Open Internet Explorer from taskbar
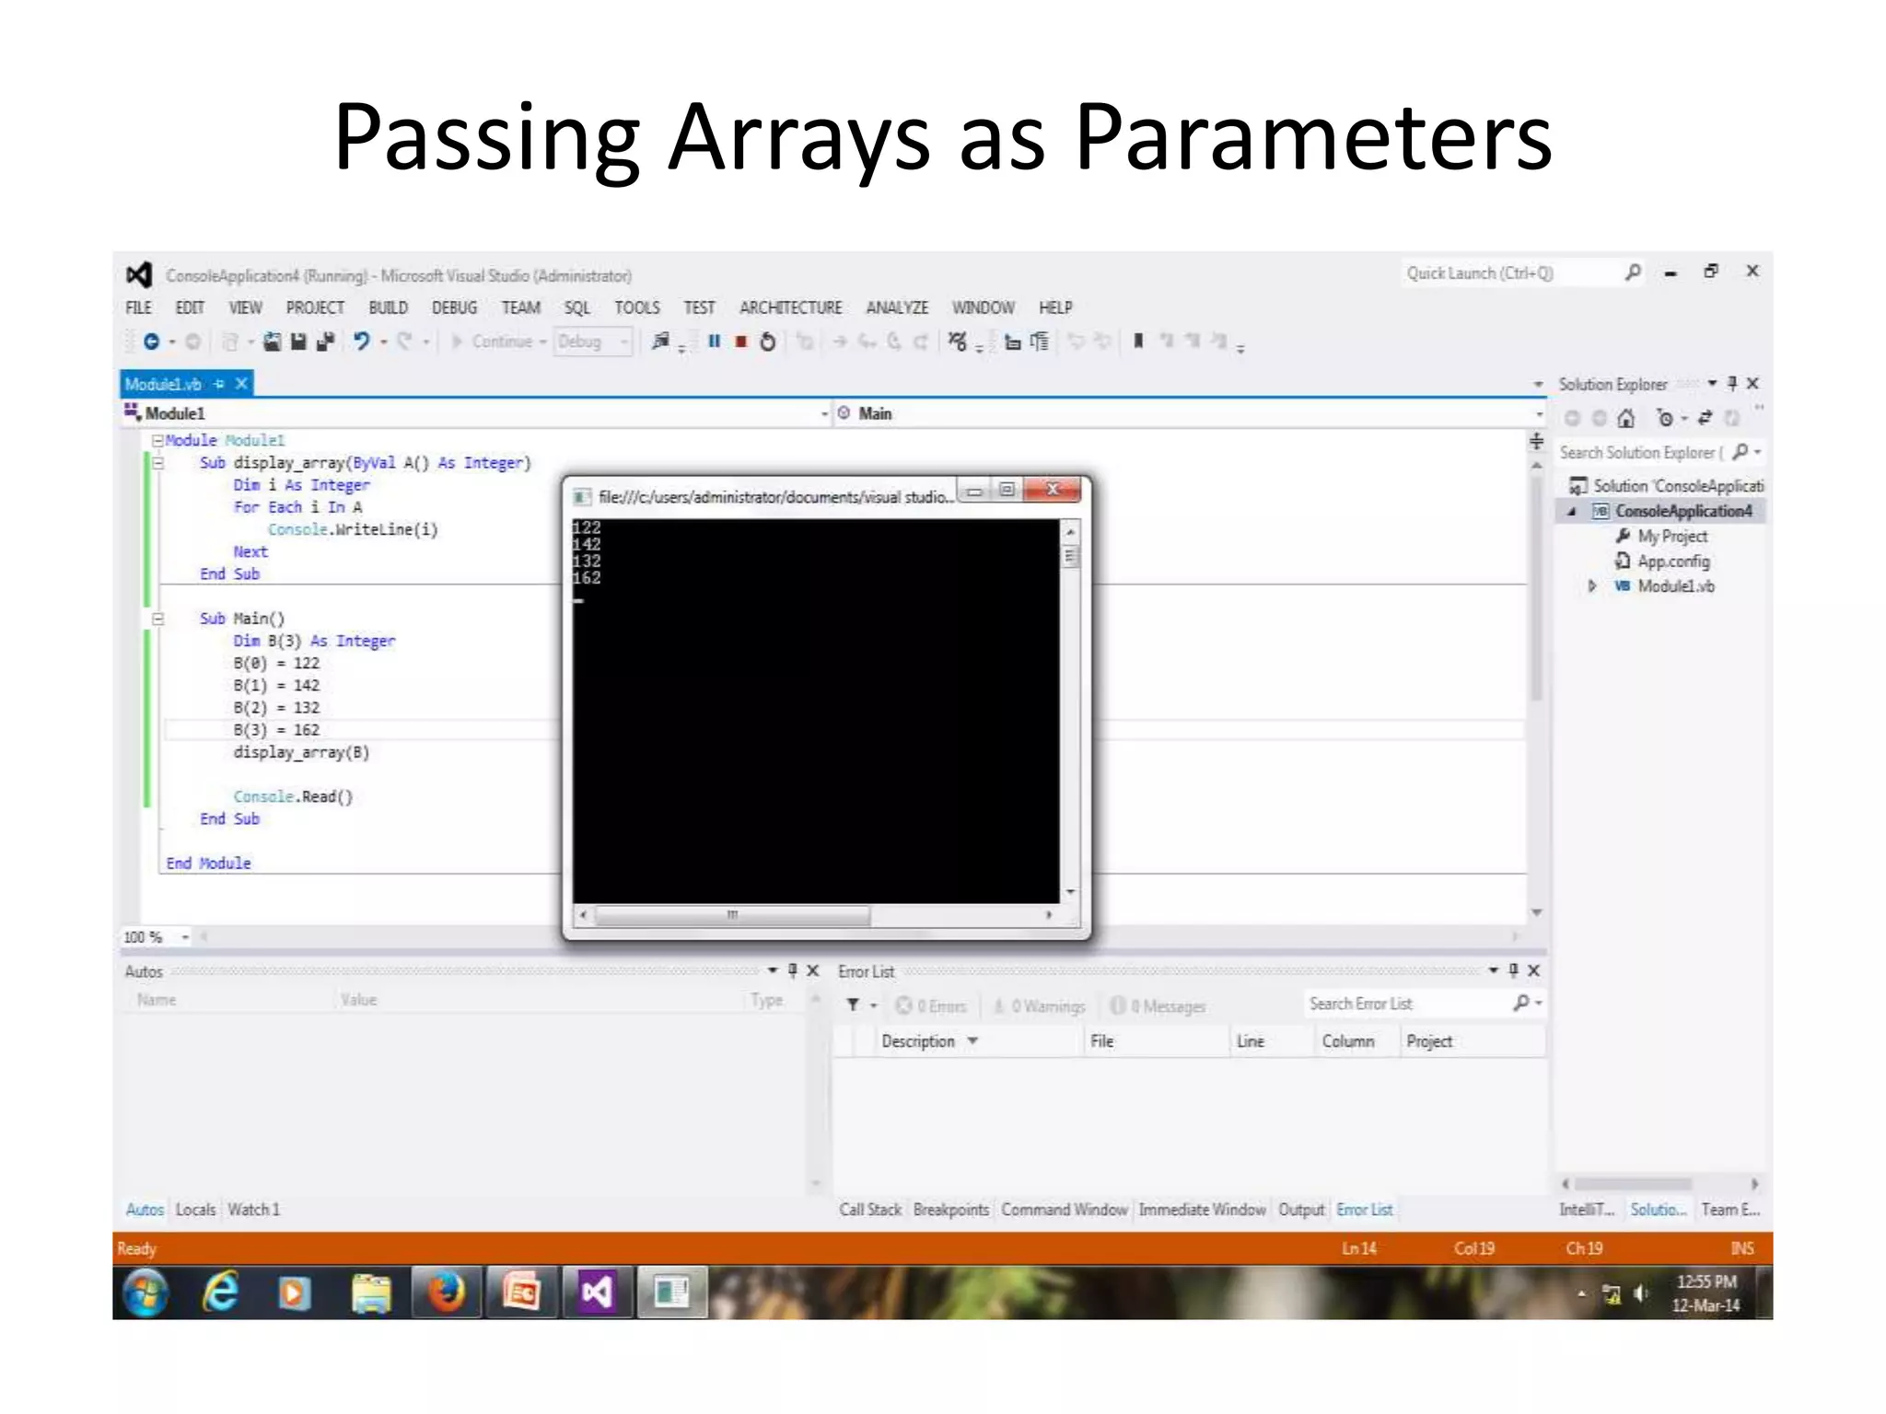The height and width of the screenshot is (1414, 1886). 221,1292
